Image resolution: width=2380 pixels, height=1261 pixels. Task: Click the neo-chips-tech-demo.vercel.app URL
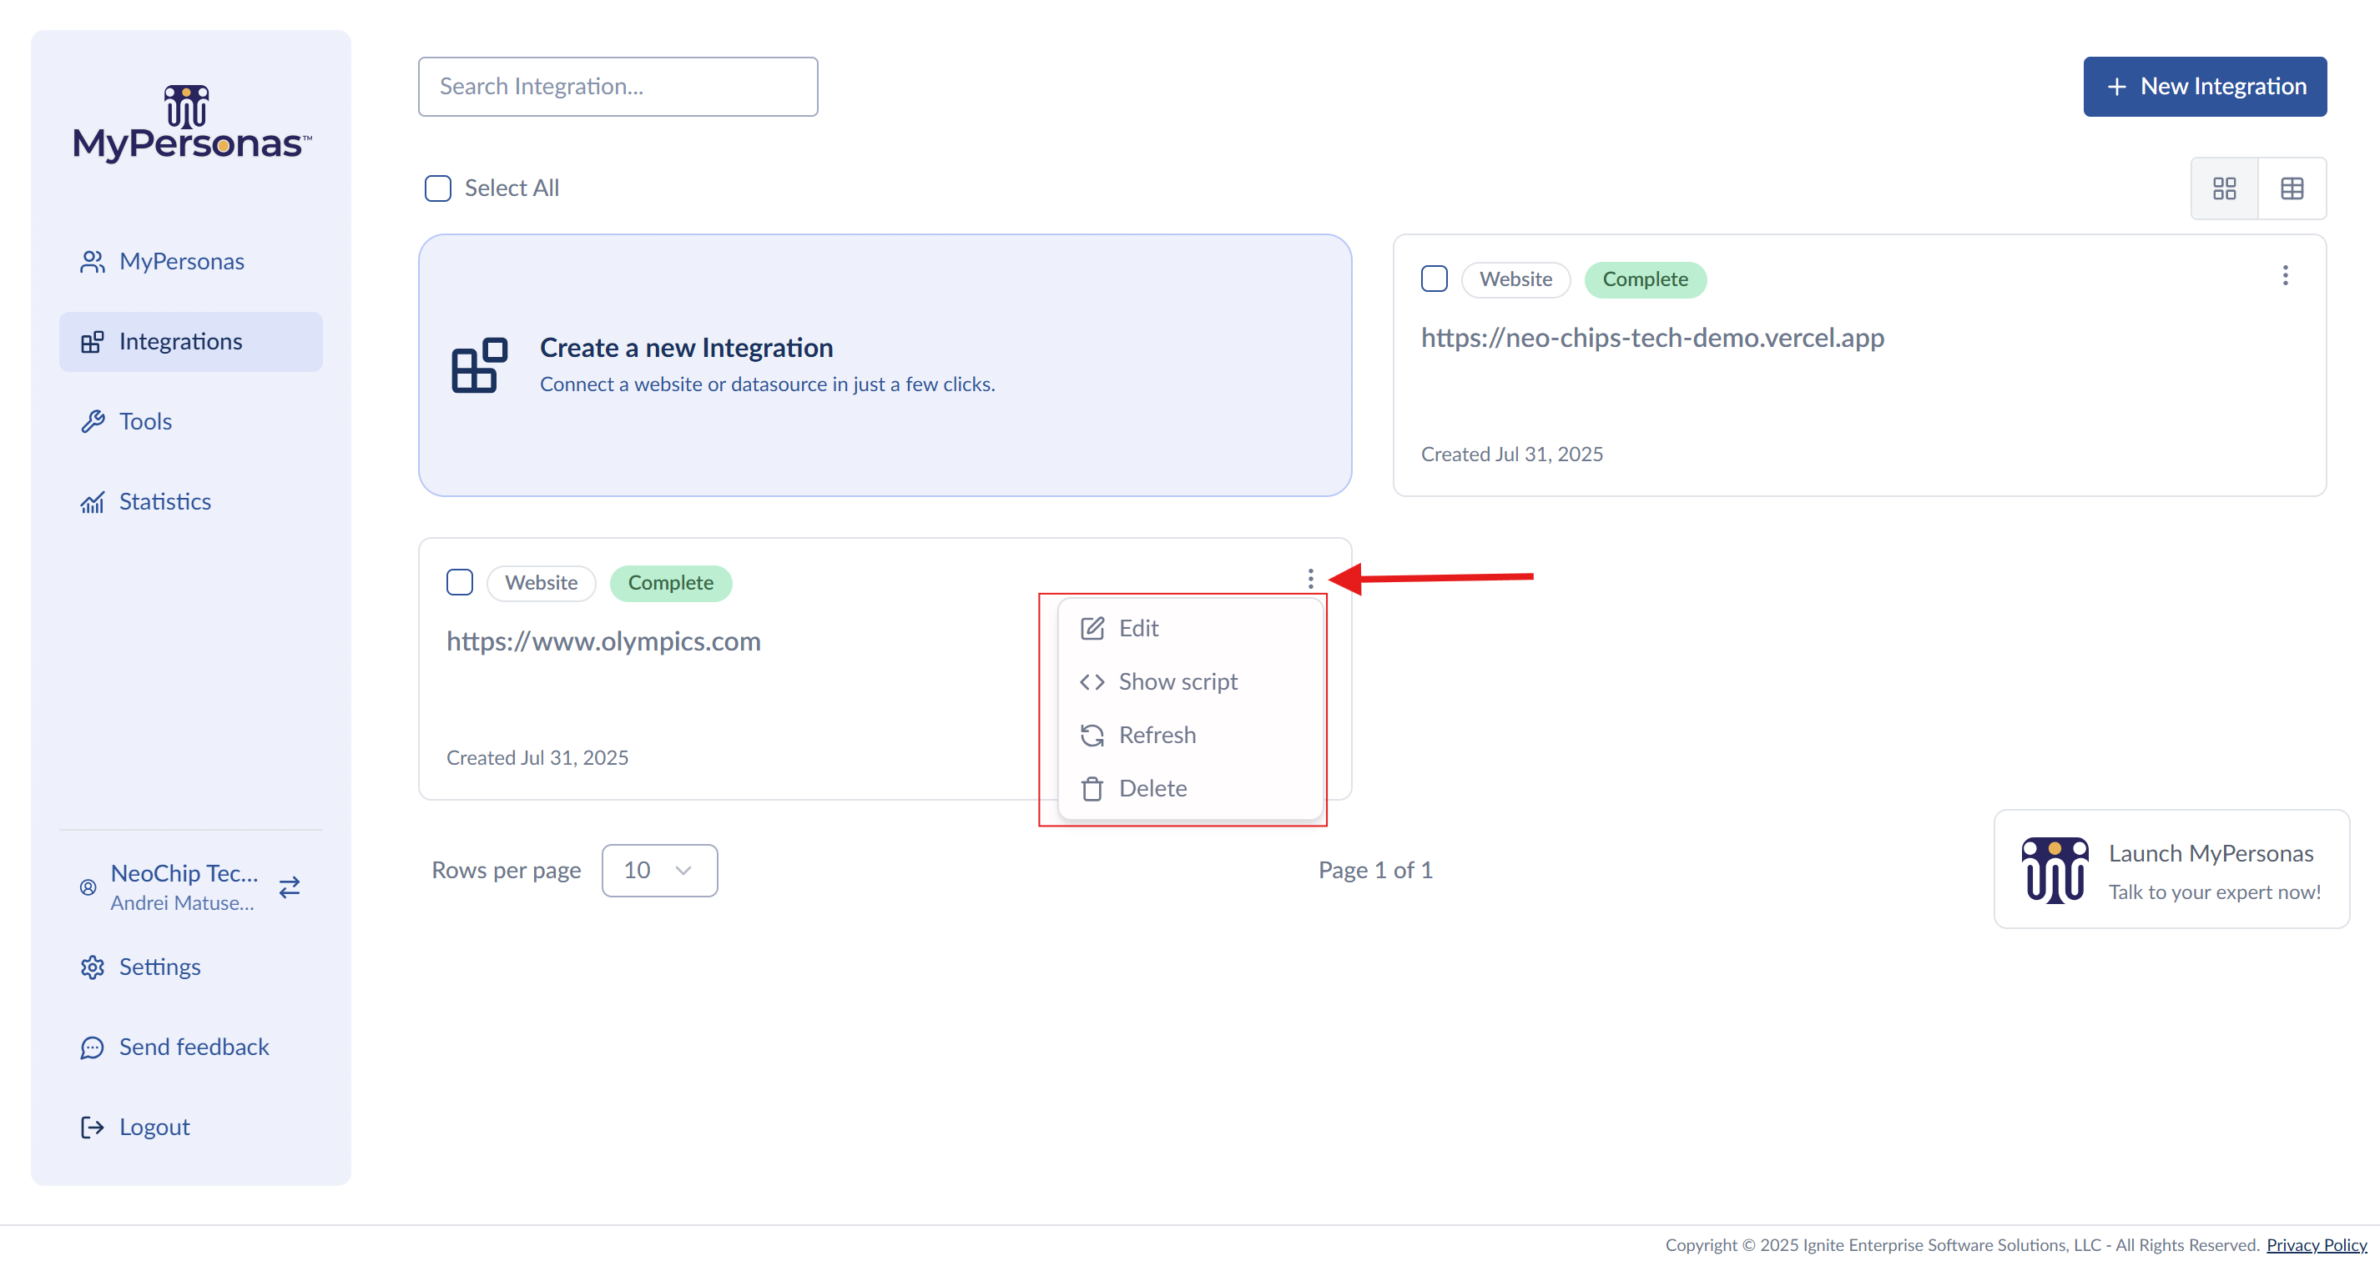pos(1652,338)
